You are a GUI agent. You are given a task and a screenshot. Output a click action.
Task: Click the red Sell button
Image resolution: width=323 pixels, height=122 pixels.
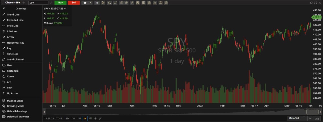[x=74, y=3]
